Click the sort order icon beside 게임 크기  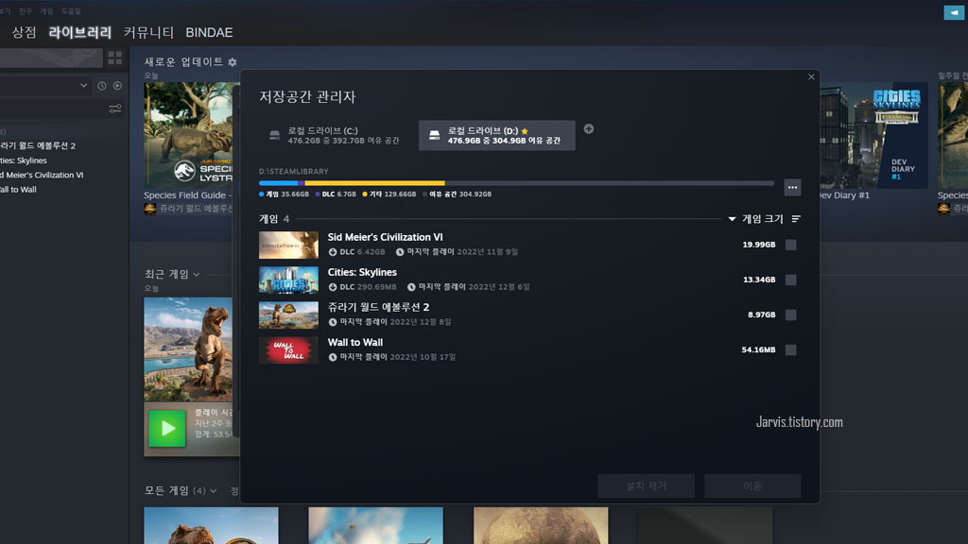coord(796,219)
